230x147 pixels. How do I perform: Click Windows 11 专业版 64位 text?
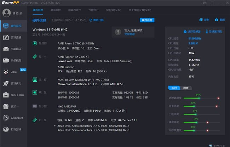coord(50,30)
